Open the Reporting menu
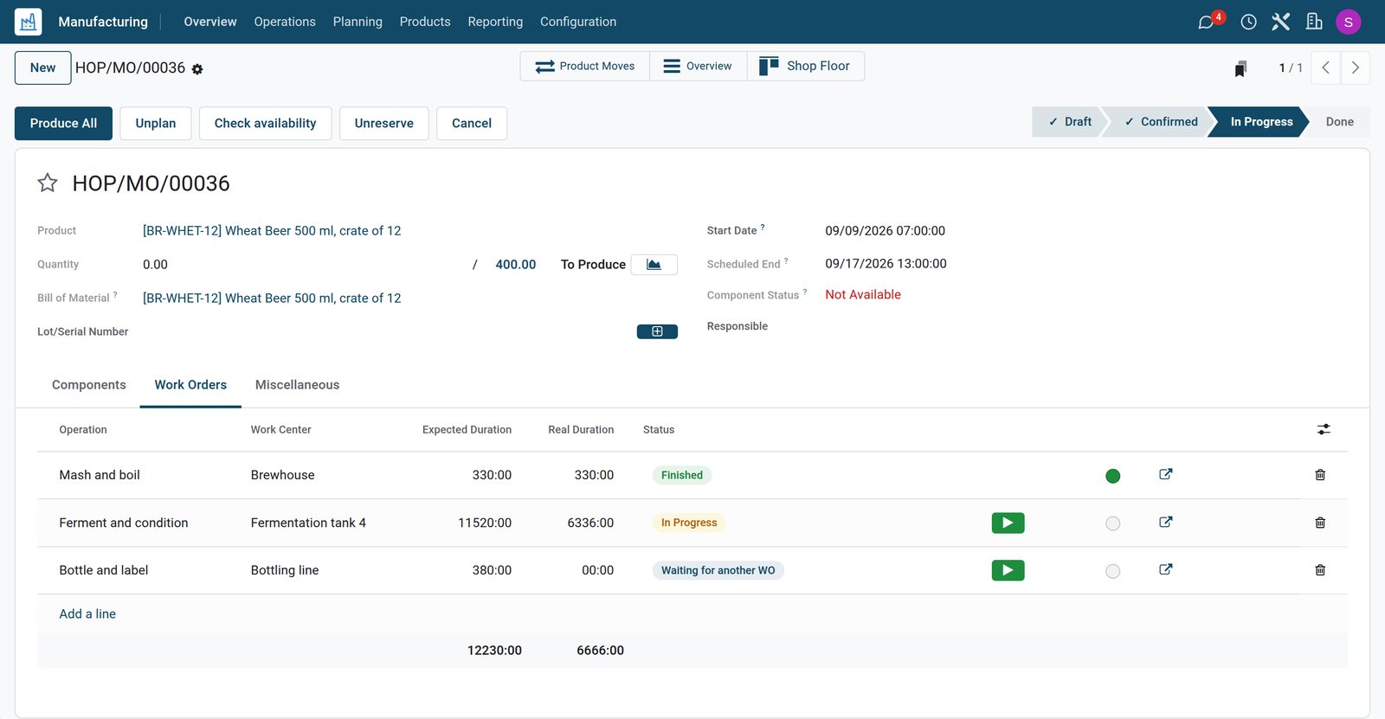 coord(495,22)
